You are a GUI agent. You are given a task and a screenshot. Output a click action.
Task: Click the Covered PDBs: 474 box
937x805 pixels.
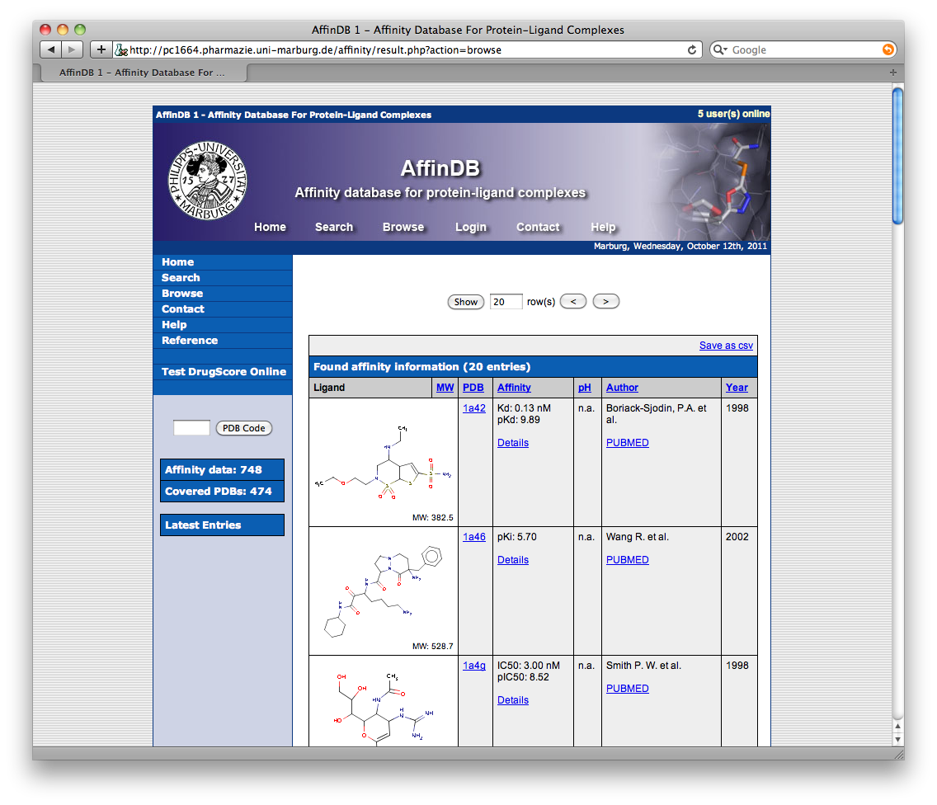click(223, 492)
